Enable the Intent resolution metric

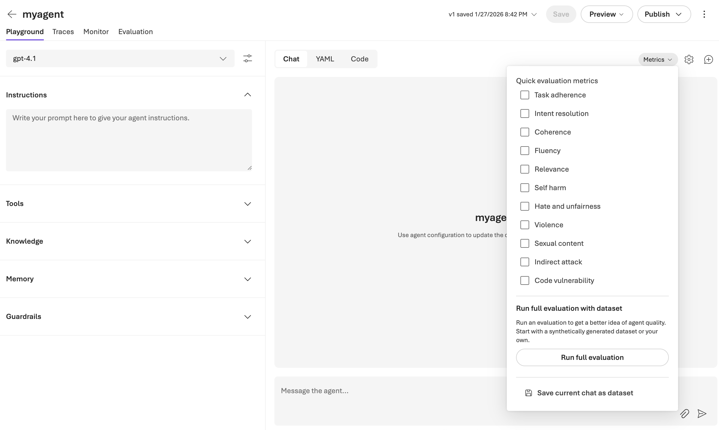[x=525, y=114]
